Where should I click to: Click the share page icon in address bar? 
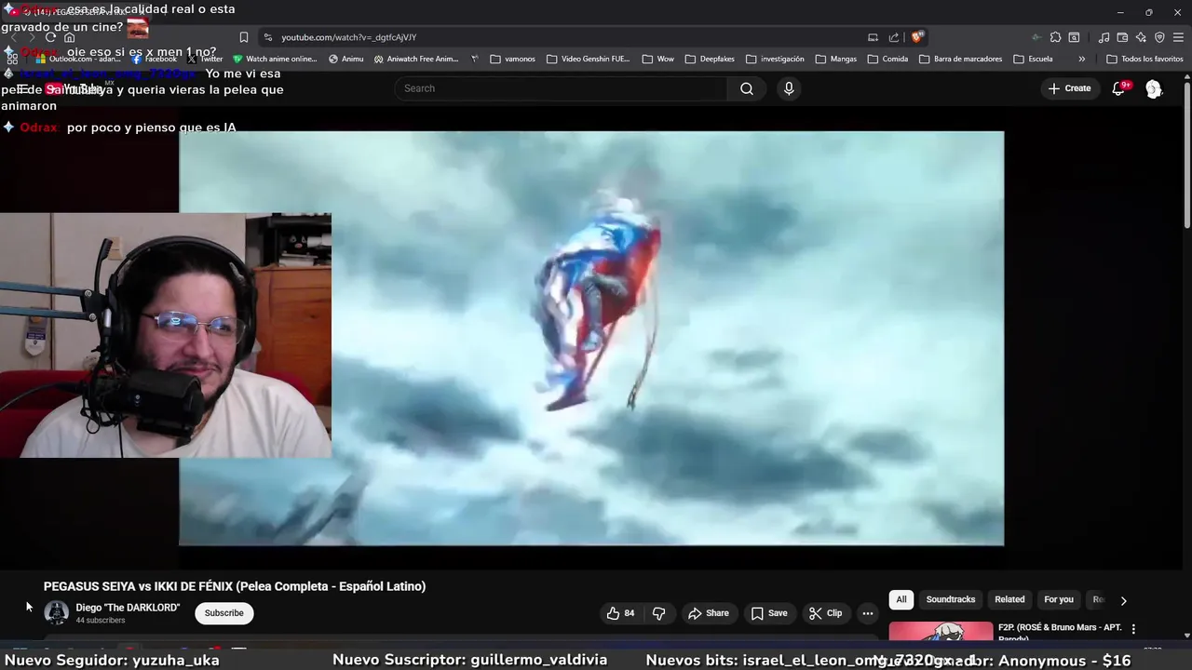(x=894, y=37)
